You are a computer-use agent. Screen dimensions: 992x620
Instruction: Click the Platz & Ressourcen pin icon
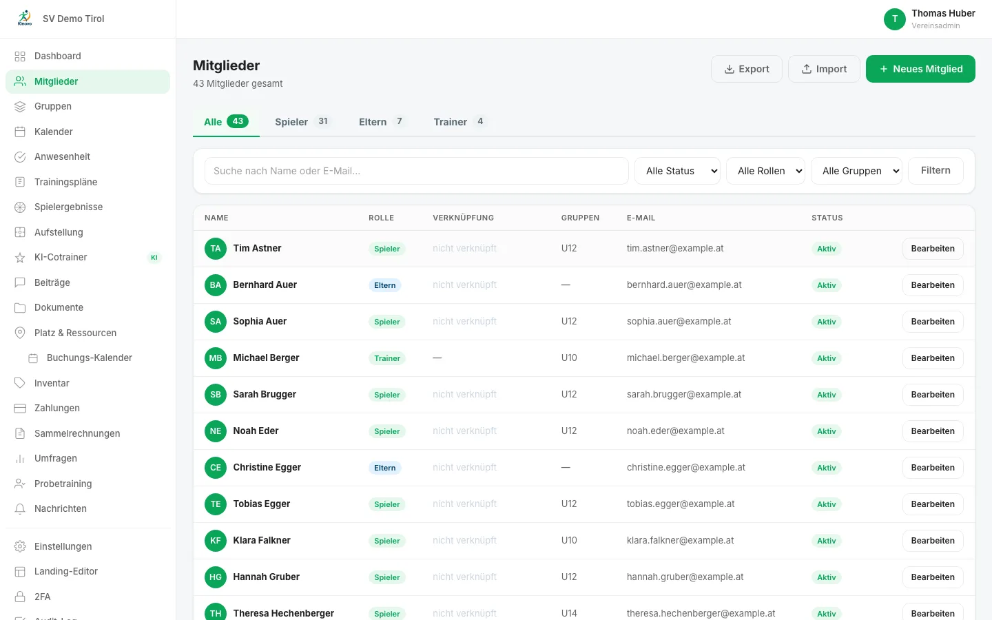click(x=20, y=333)
